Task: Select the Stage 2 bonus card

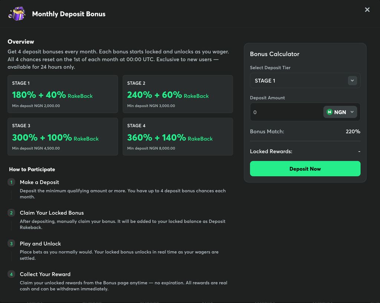Action: (x=178, y=94)
